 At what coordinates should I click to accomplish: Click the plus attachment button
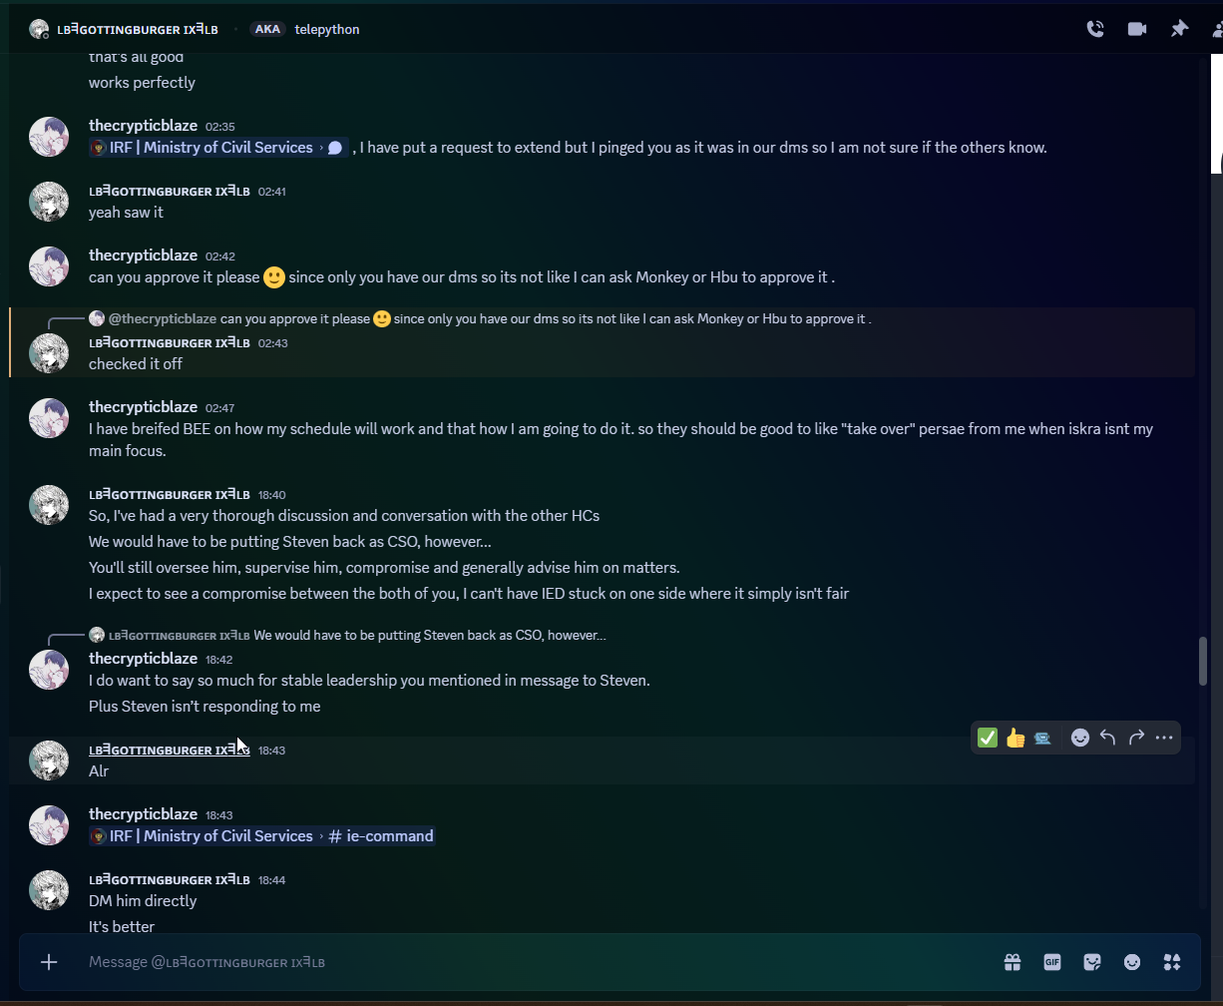click(x=49, y=962)
